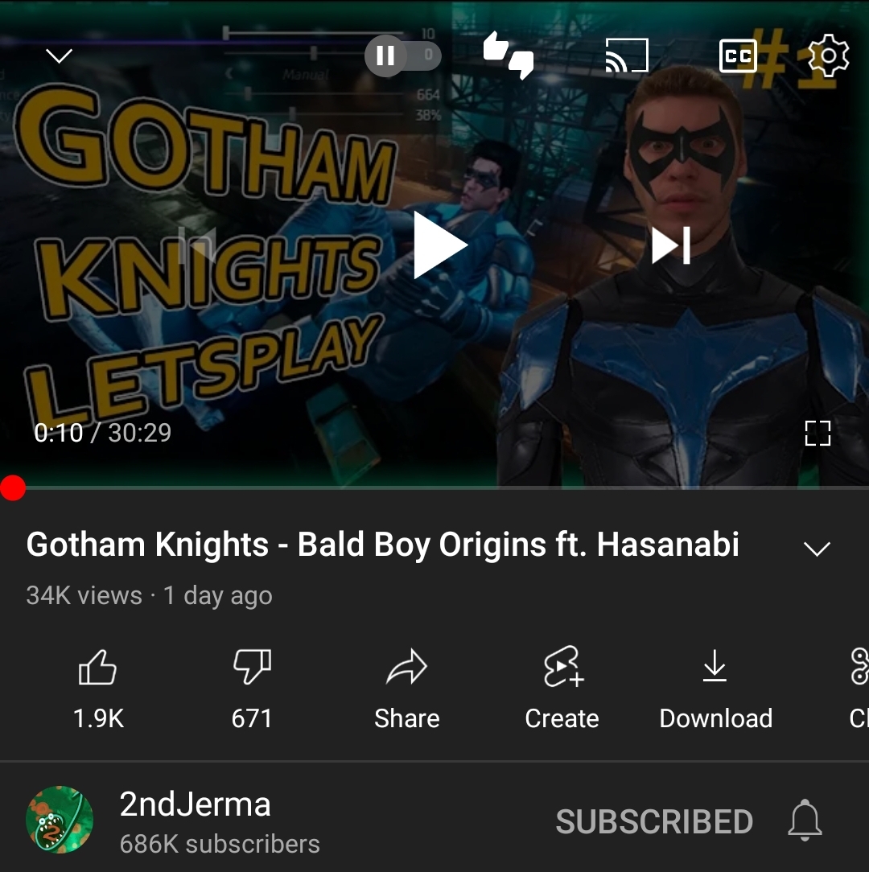Skip to the next video
869x872 pixels.
671,245
